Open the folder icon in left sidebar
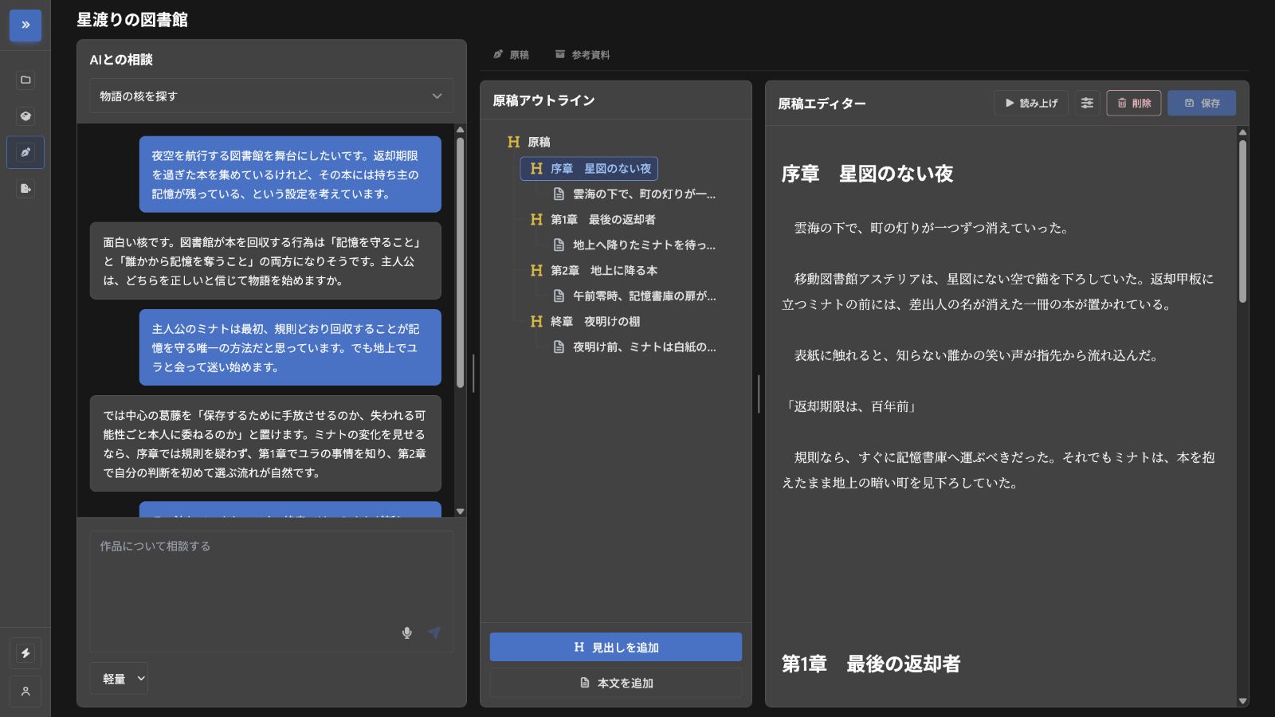Screen dimensions: 1275x717 click(25, 80)
